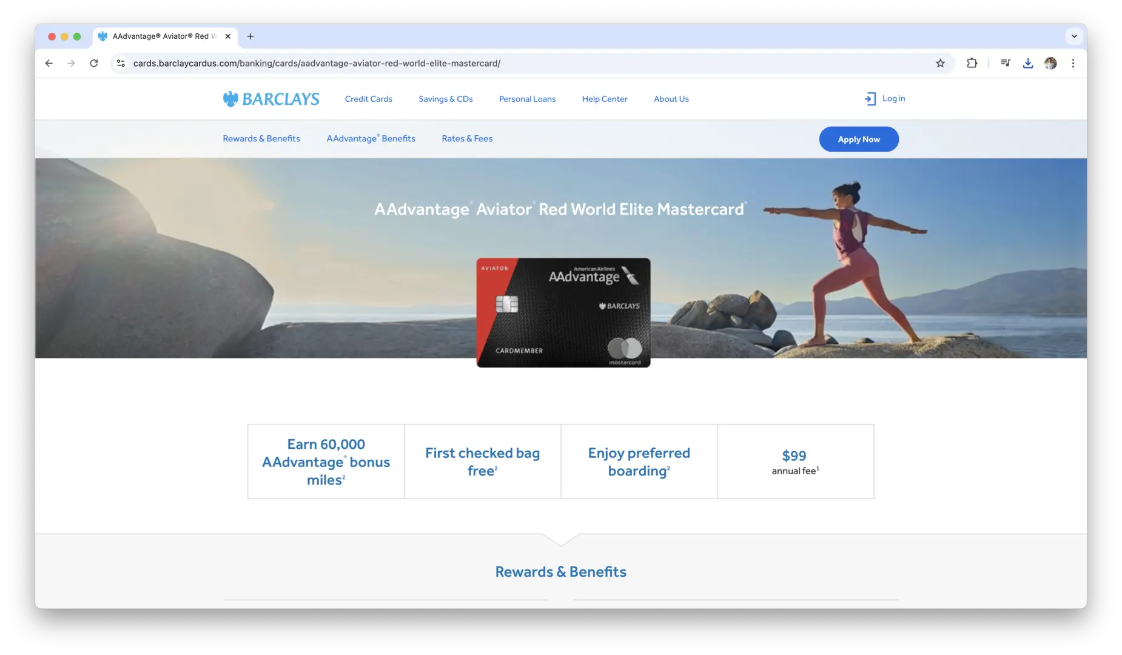1122x655 pixels.
Task: Open site information icon in address bar
Action: (121, 63)
